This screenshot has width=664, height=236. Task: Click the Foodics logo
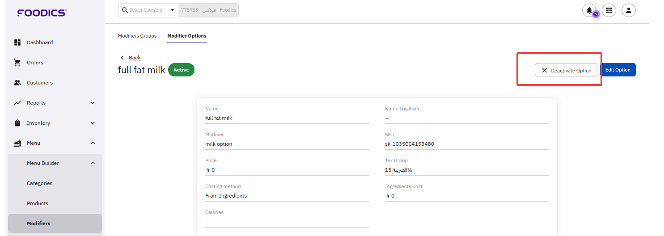coord(42,13)
